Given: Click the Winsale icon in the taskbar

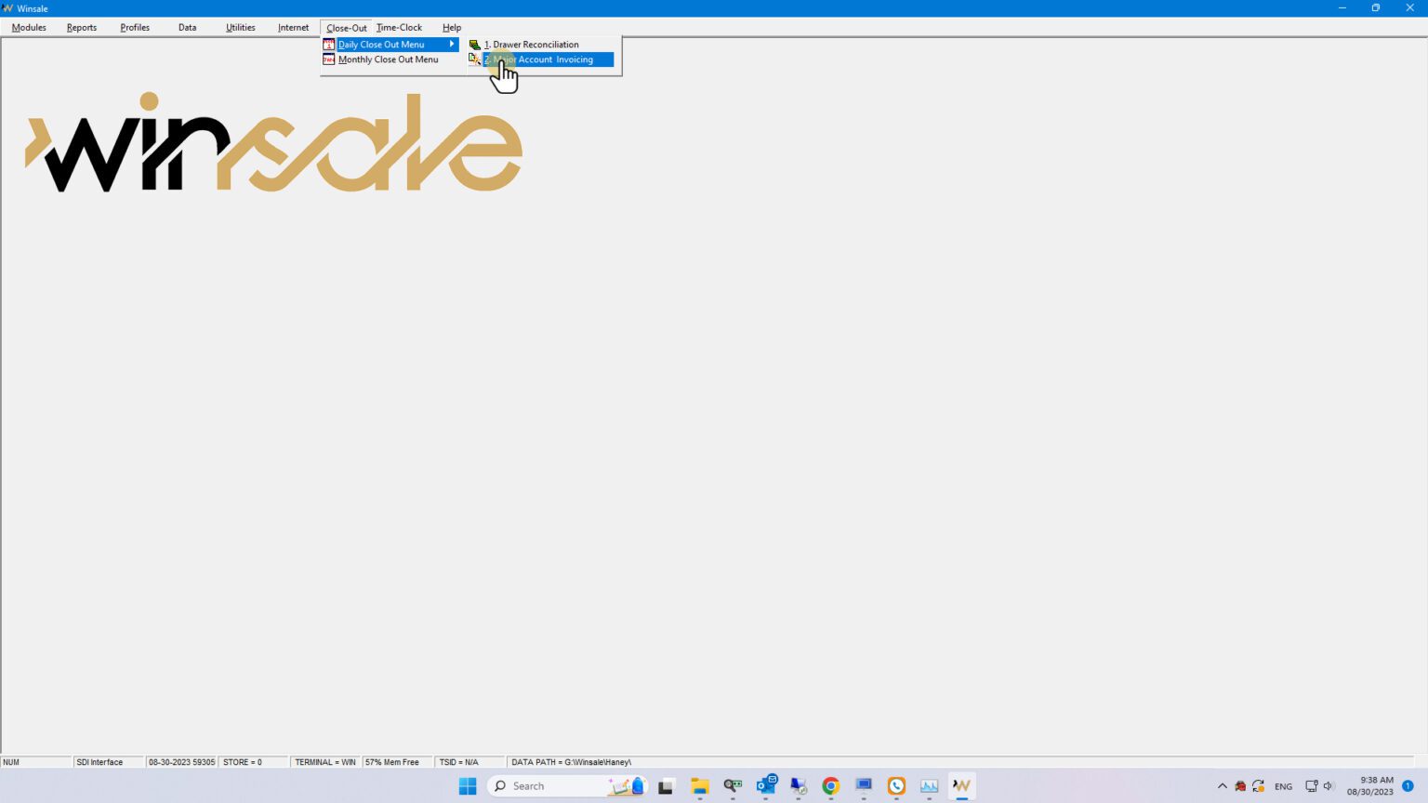Looking at the screenshot, I should coord(961,786).
